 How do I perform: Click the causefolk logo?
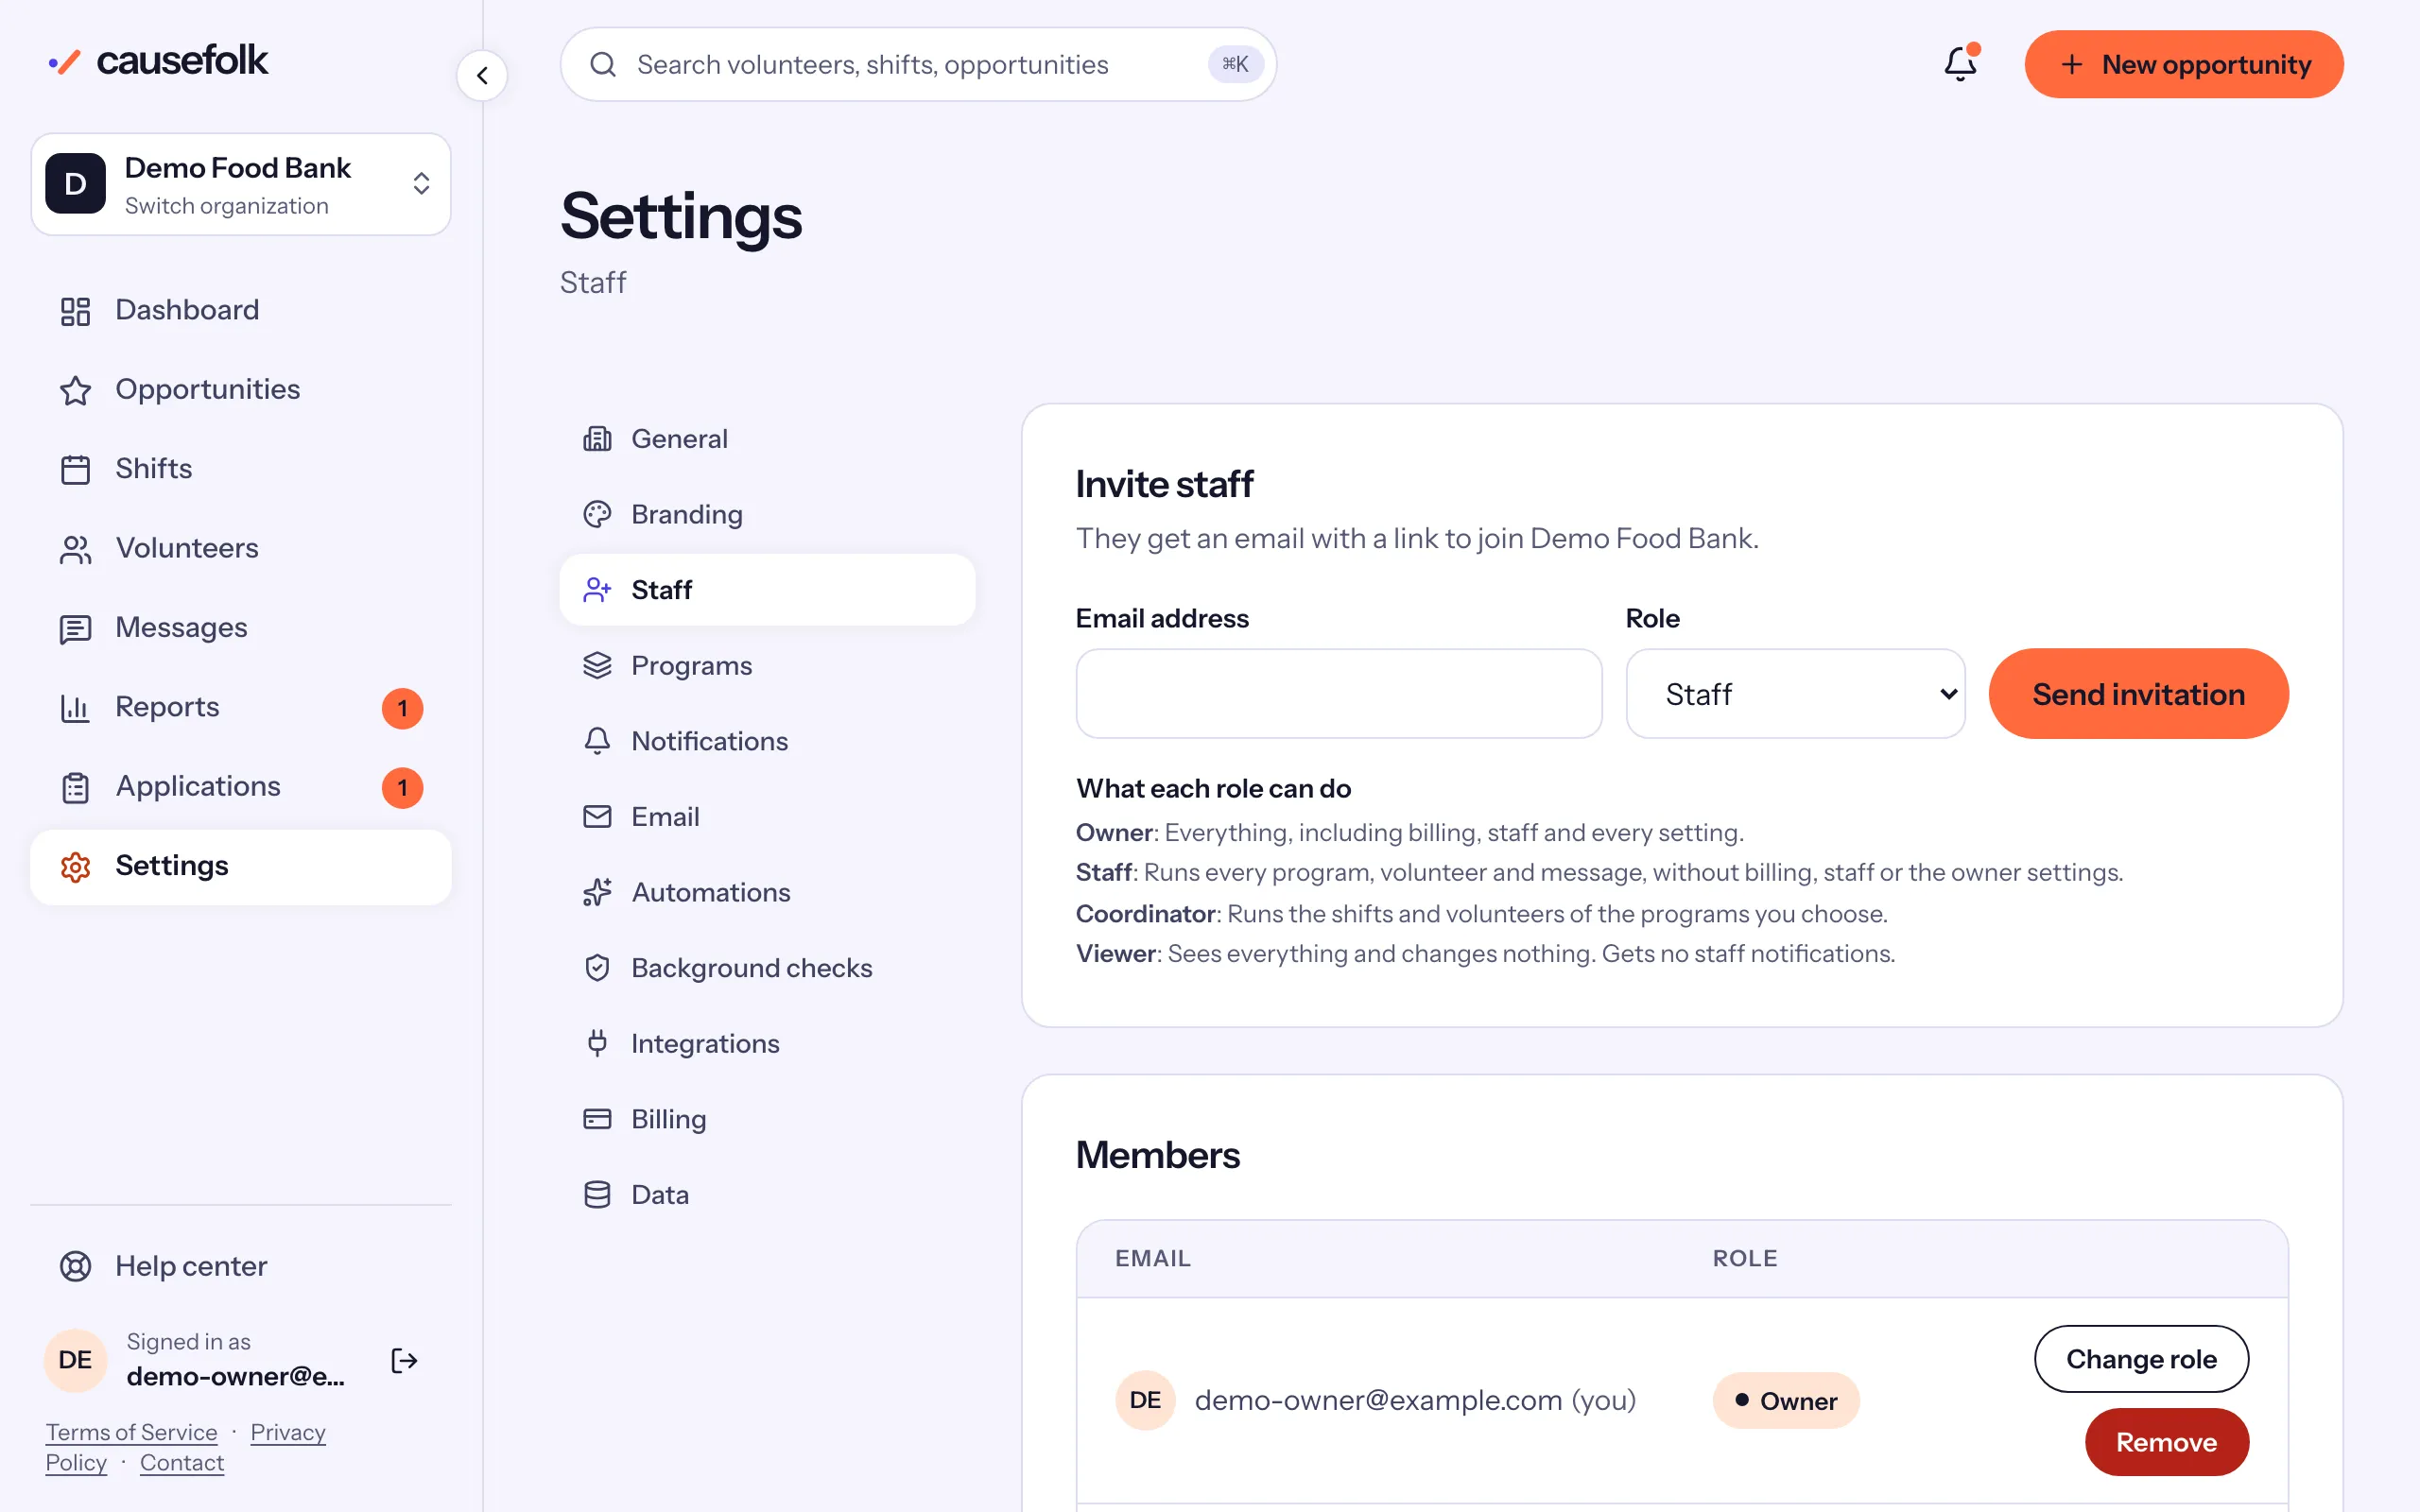pyautogui.click(x=158, y=61)
